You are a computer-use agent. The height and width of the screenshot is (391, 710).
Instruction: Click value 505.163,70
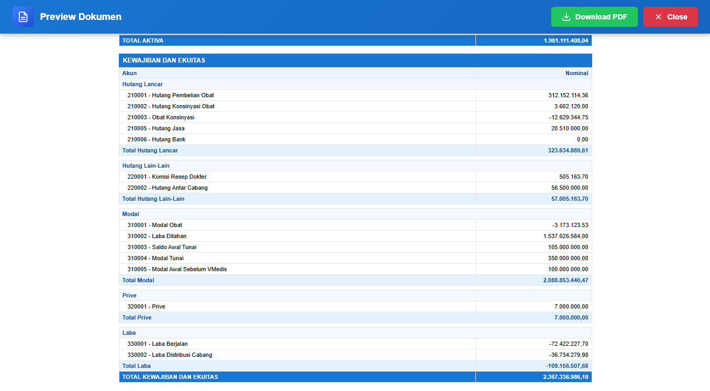(x=574, y=177)
